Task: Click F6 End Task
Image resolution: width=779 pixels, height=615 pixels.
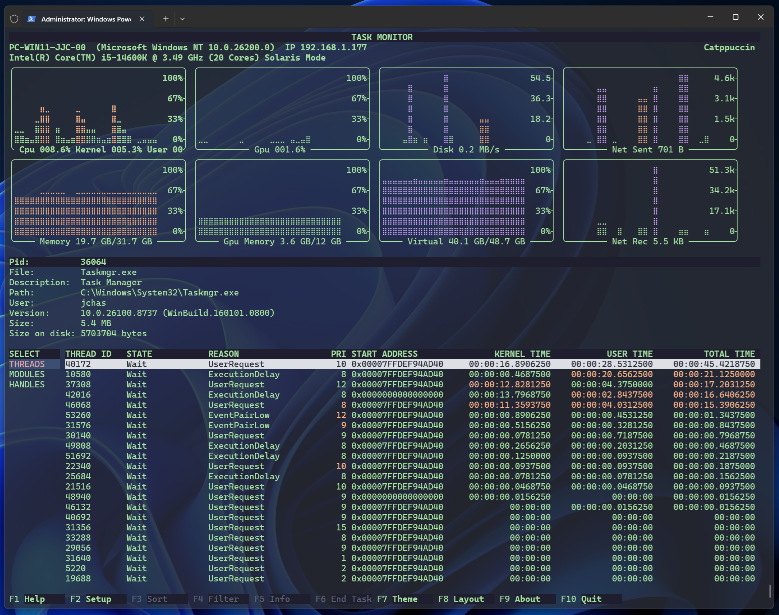Action: coord(344,599)
